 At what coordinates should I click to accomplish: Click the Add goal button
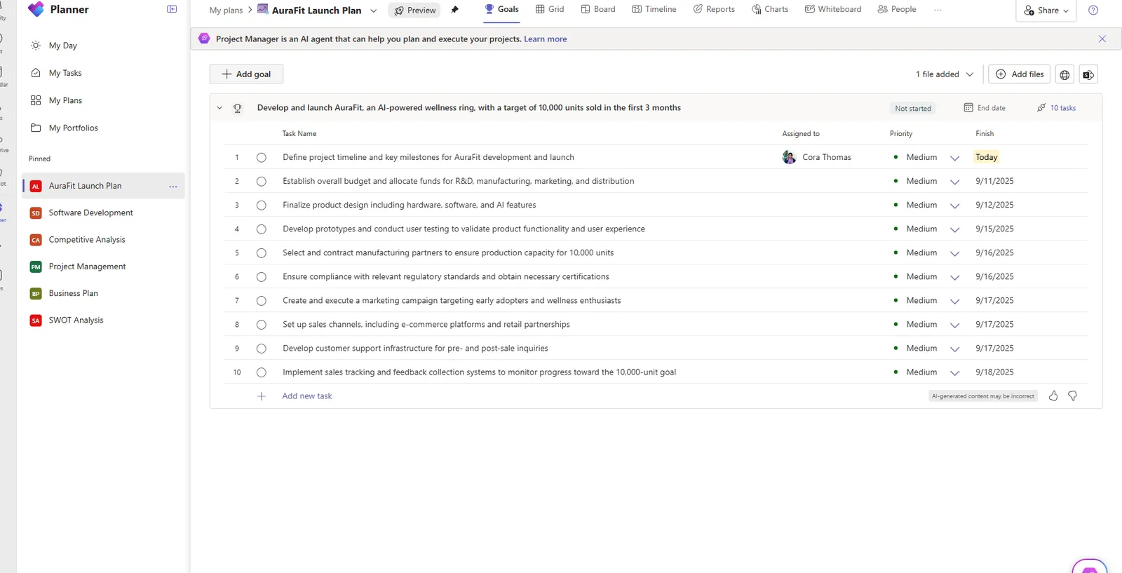[x=246, y=74]
